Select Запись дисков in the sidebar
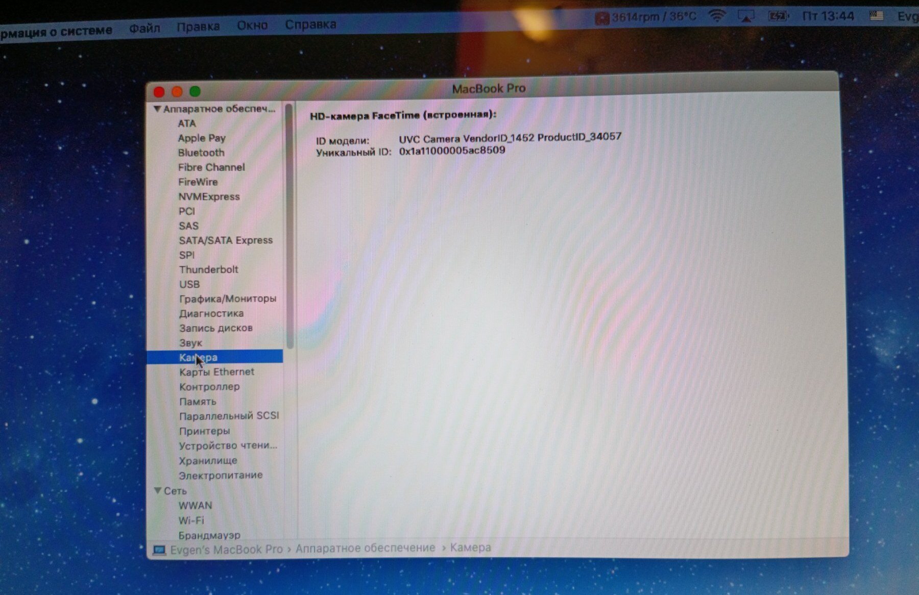The height and width of the screenshot is (595, 919). [216, 328]
